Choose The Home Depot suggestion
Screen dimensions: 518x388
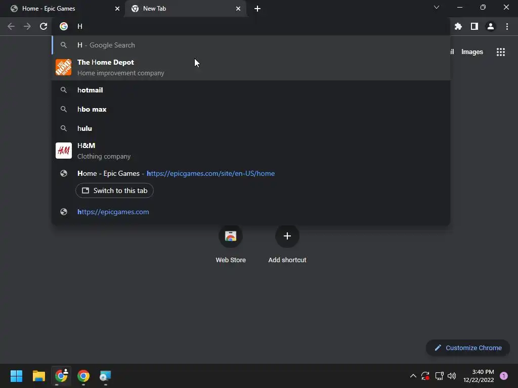251,67
